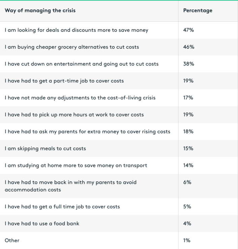
Task: Click the 'not made any adjustments' row text
Action: (x=80, y=98)
